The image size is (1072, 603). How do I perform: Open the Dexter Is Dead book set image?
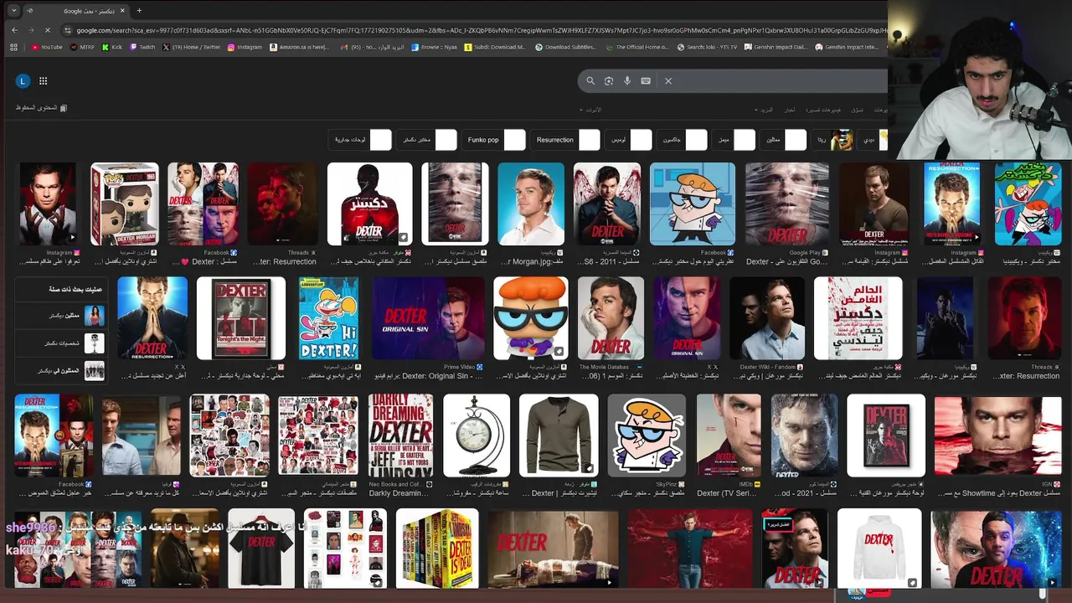click(x=437, y=549)
